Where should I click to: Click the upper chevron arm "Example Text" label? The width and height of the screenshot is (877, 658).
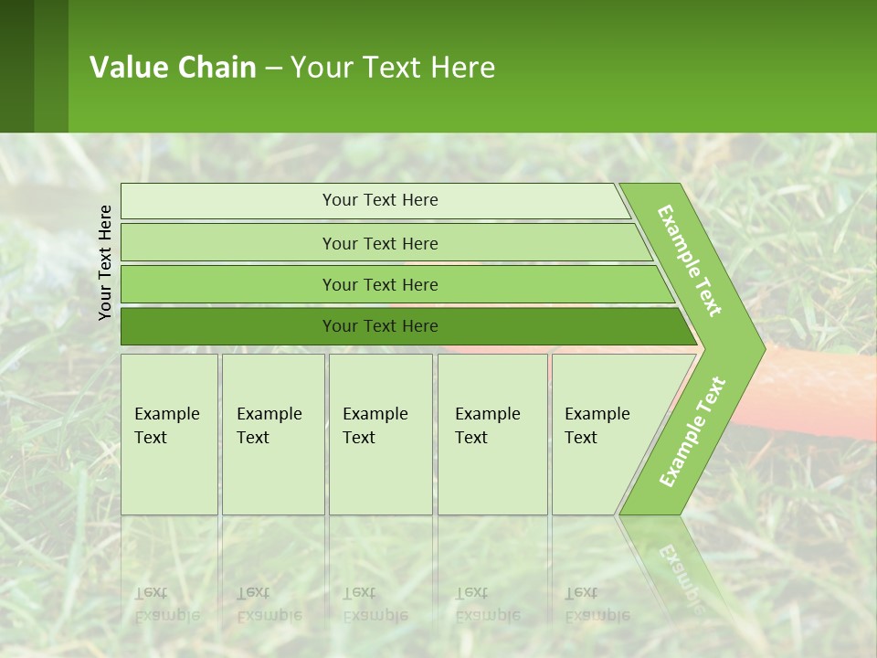[691, 261]
